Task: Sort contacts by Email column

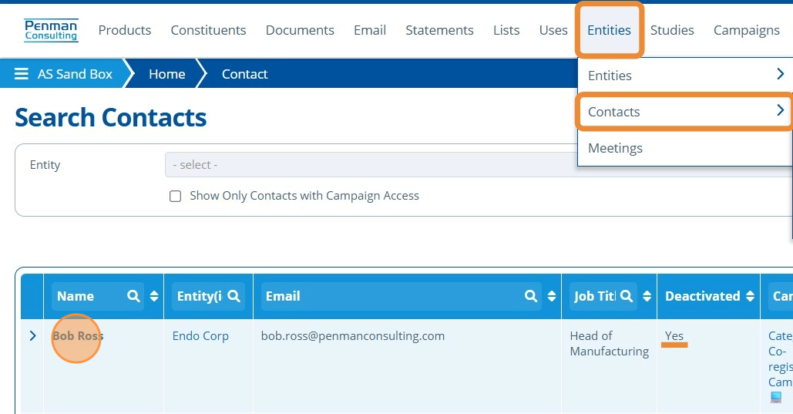Action: point(552,296)
